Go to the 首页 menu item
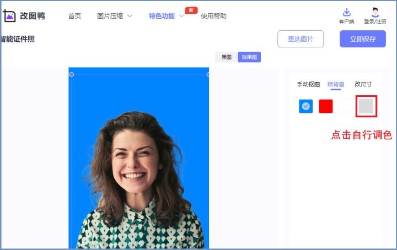The height and width of the screenshot is (250, 397). click(74, 16)
